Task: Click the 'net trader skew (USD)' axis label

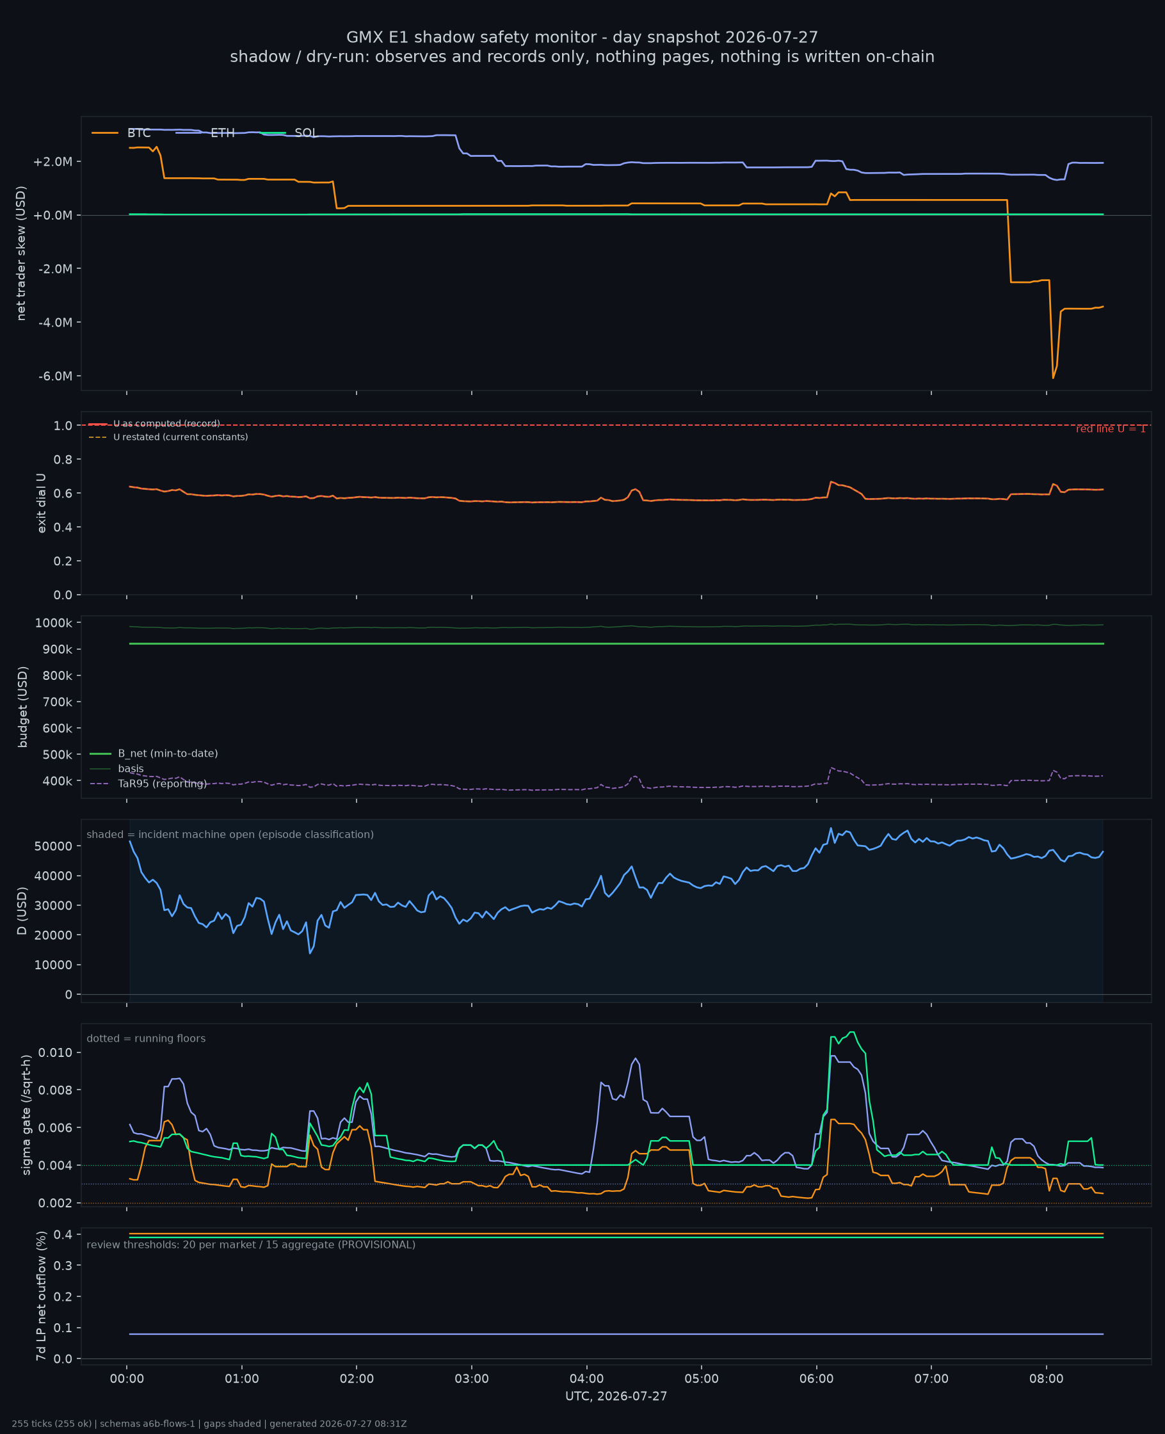Action: tap(22, 253)
